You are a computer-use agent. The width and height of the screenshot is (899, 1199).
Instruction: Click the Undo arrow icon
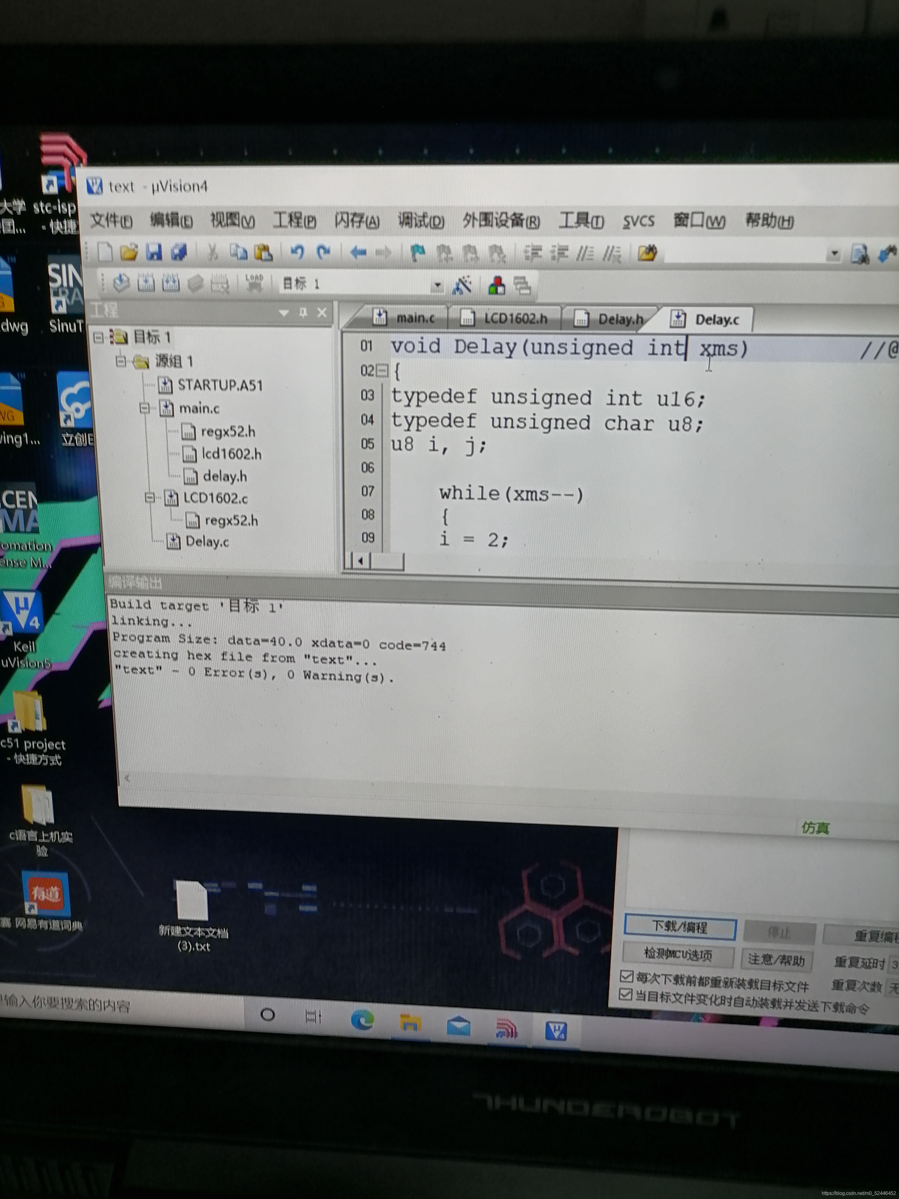coord(297,252)
